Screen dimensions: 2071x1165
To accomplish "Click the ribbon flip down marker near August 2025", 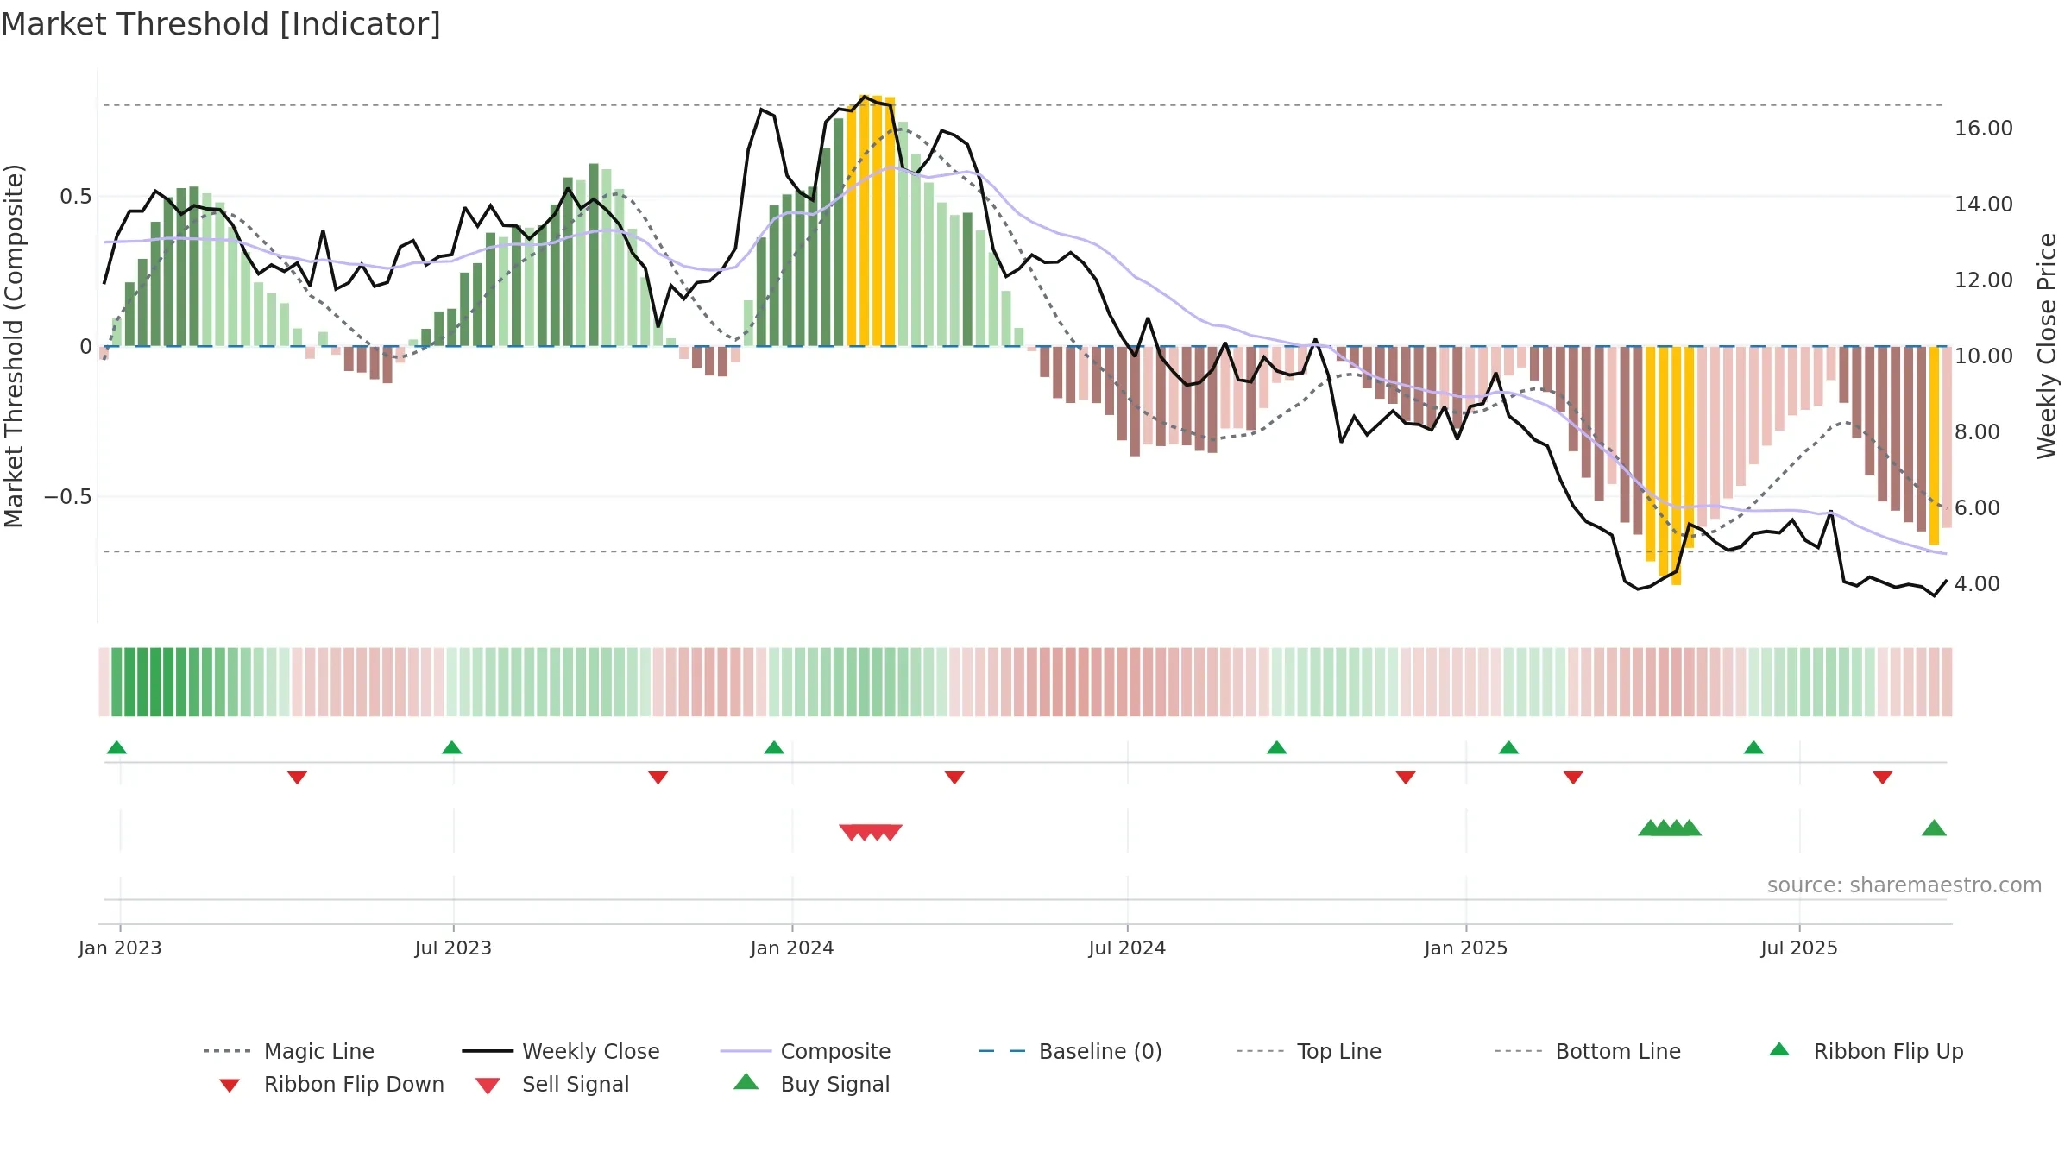I will point(1883,778).
